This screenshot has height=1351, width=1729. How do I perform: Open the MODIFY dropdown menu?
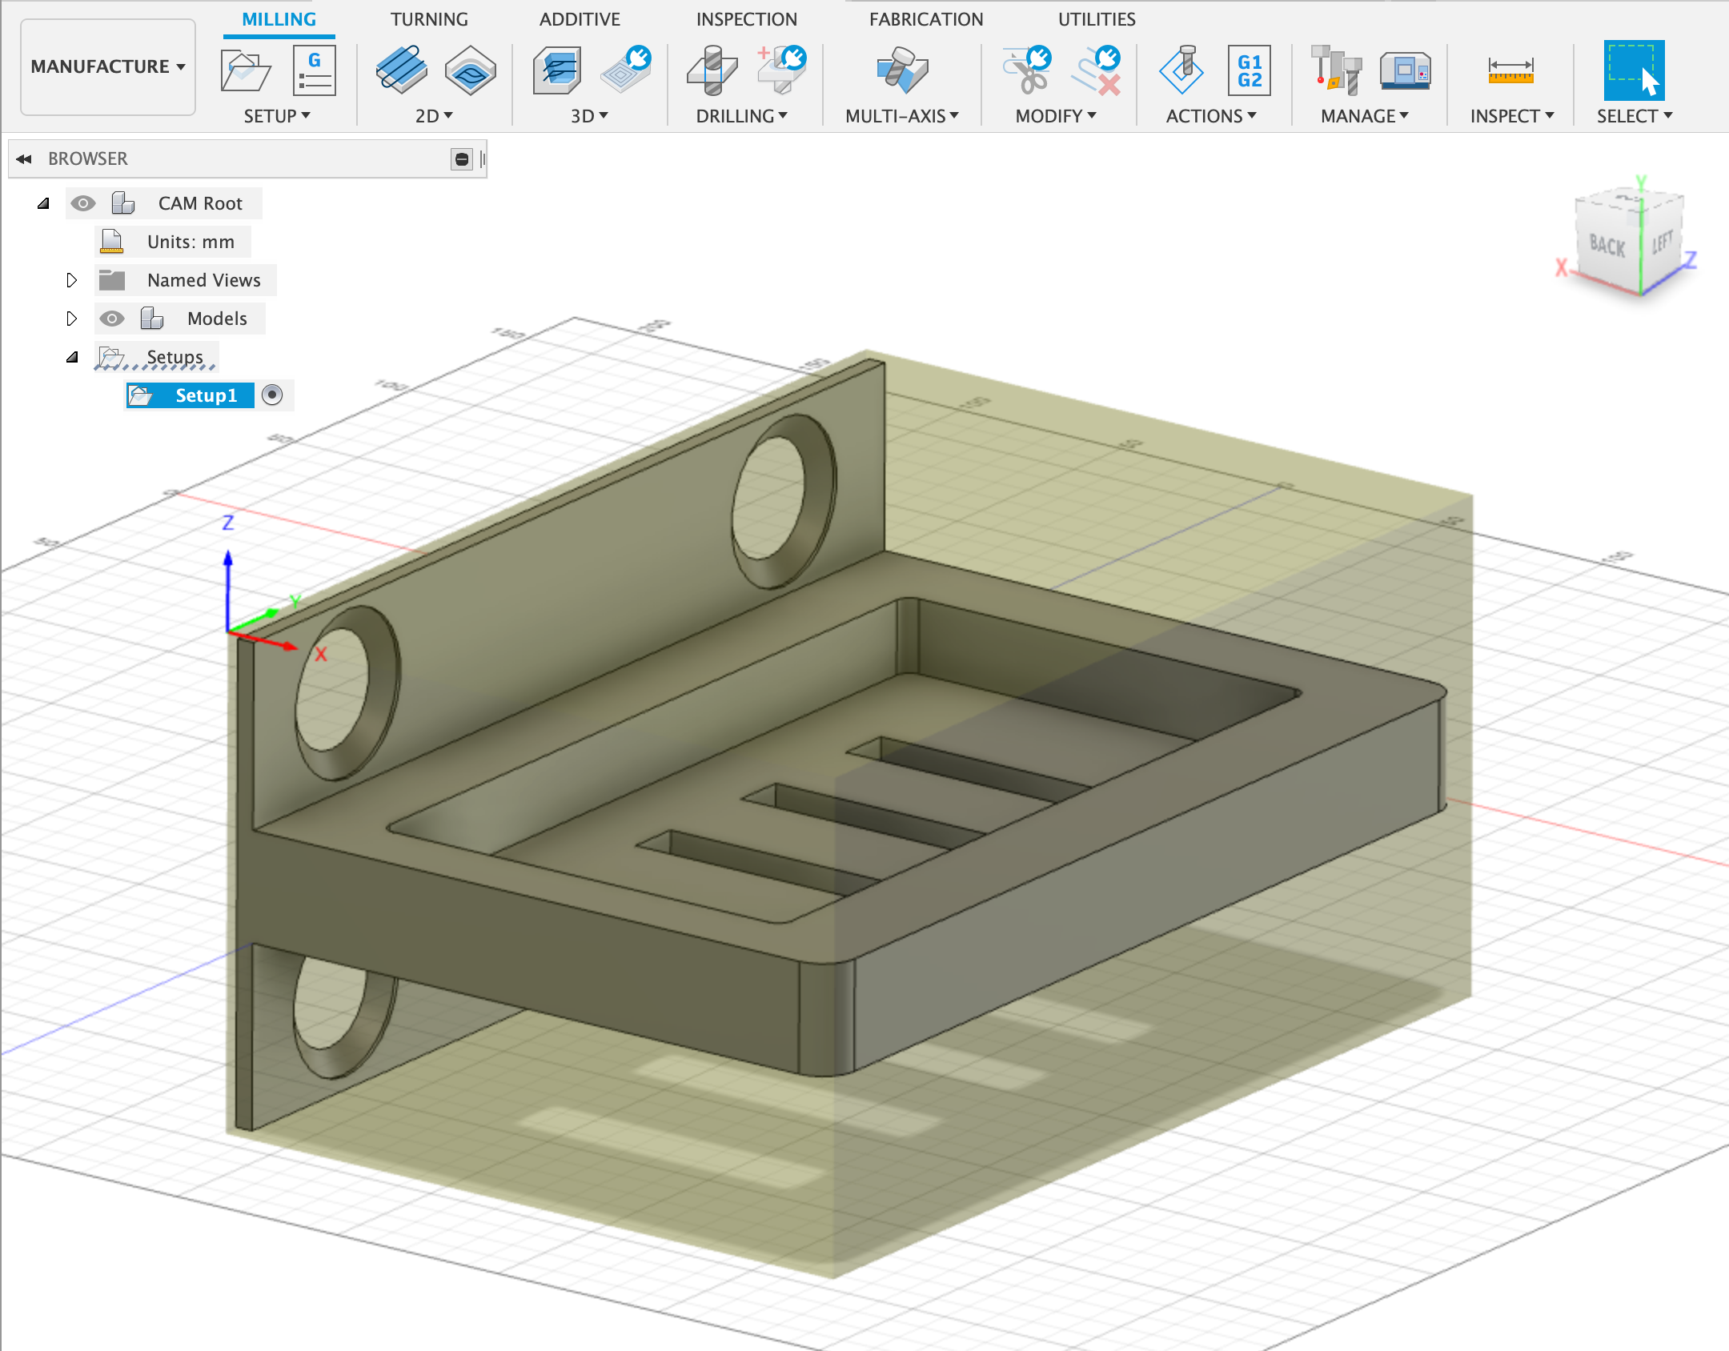[1055, 116]
